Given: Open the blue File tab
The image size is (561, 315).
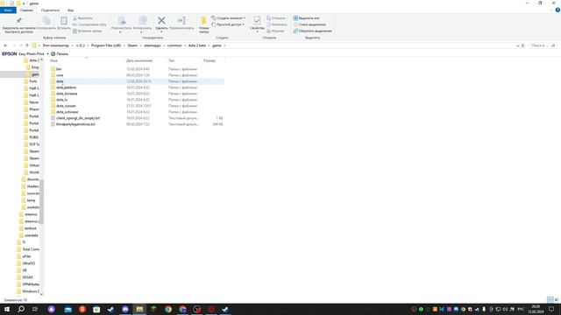Looking at the screenshot, I should 8,10.
